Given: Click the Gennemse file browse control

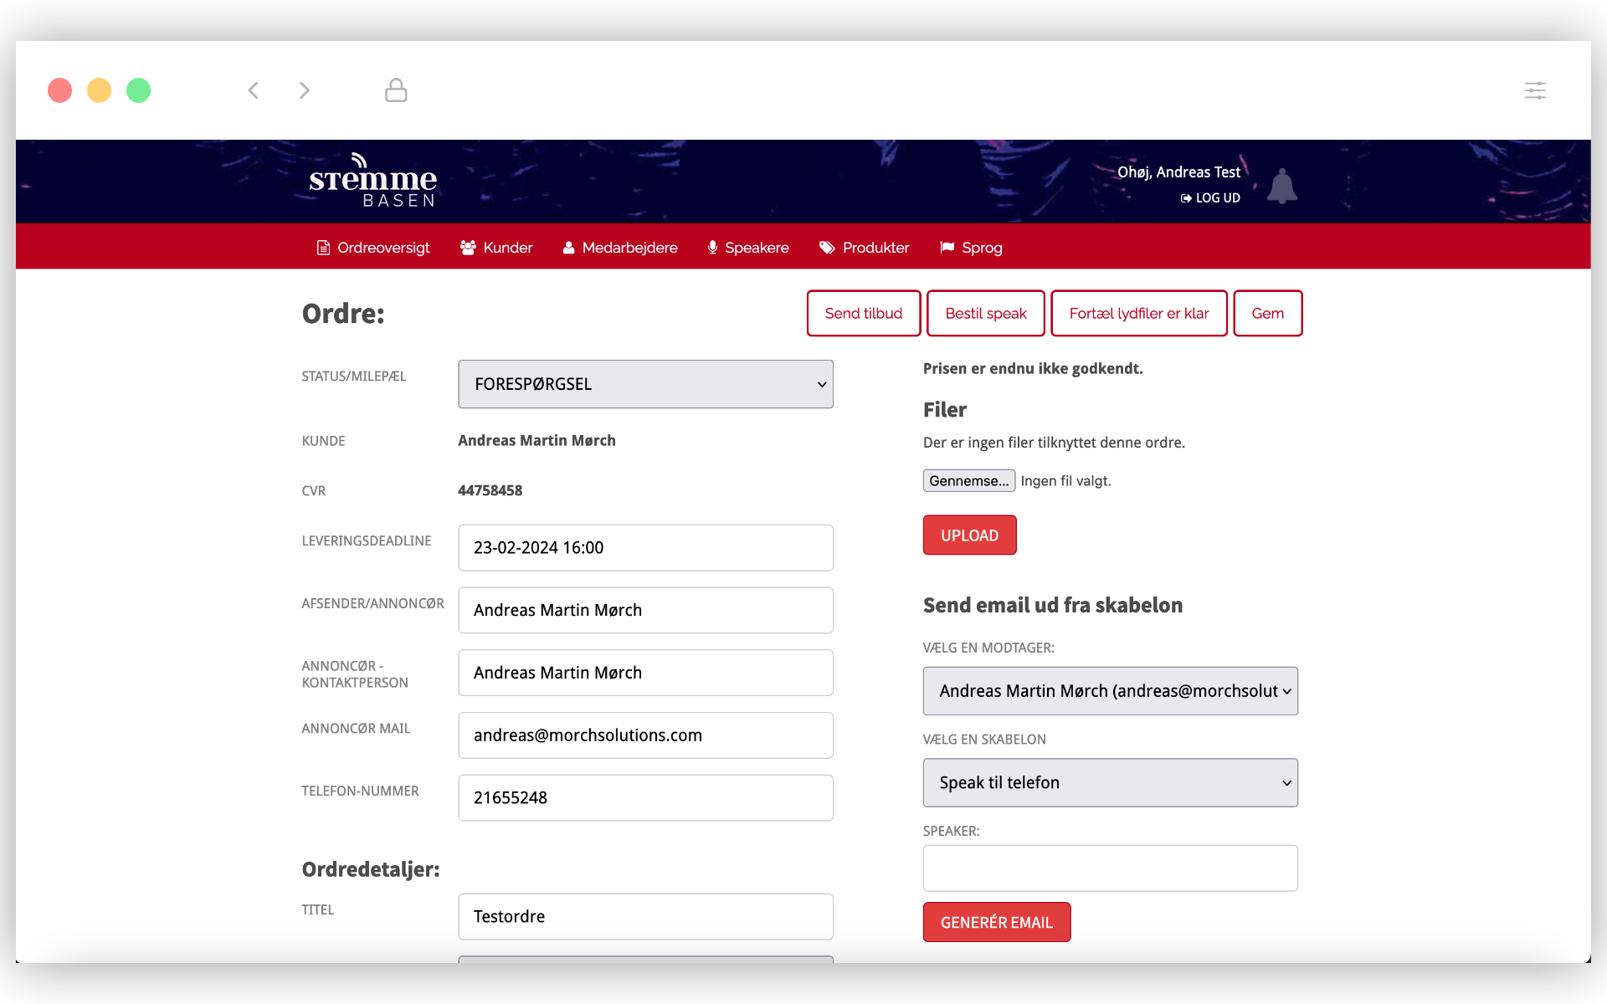Looking at the screenshot, I should point(968,480).
